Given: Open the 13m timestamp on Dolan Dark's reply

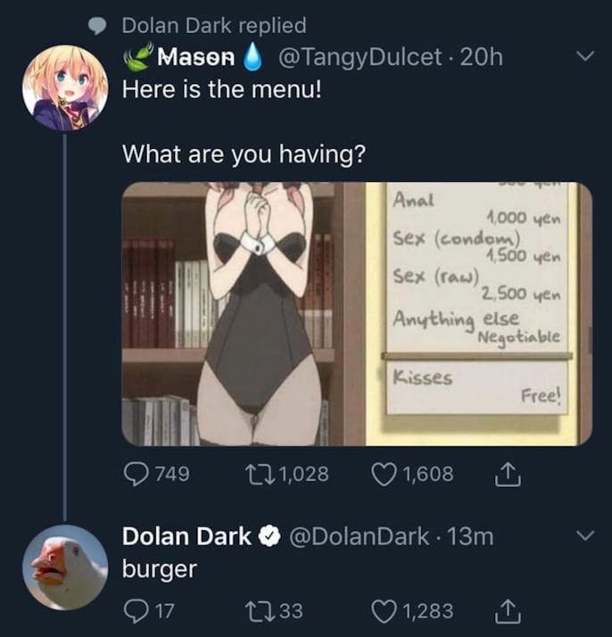Looking at the screenshot, I should (x=472, y=538).
